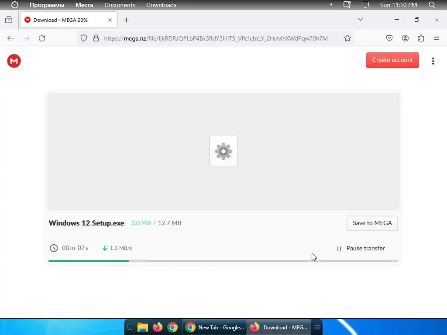Click the top panel circle logo icon
Viewport: 447px width, 335px height.
tap(14, 5)
